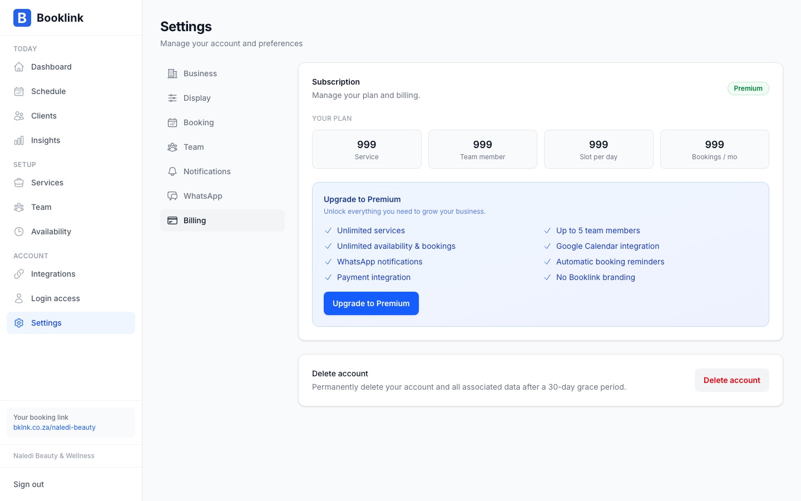This screenshot has width=801, height=501.
Task: Click the 'No Booklink branding' text
Action: click(596, 277)
